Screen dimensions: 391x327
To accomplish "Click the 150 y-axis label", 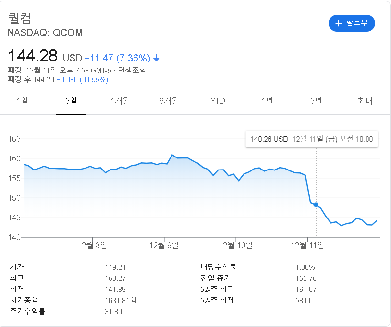I will [14, 198].
